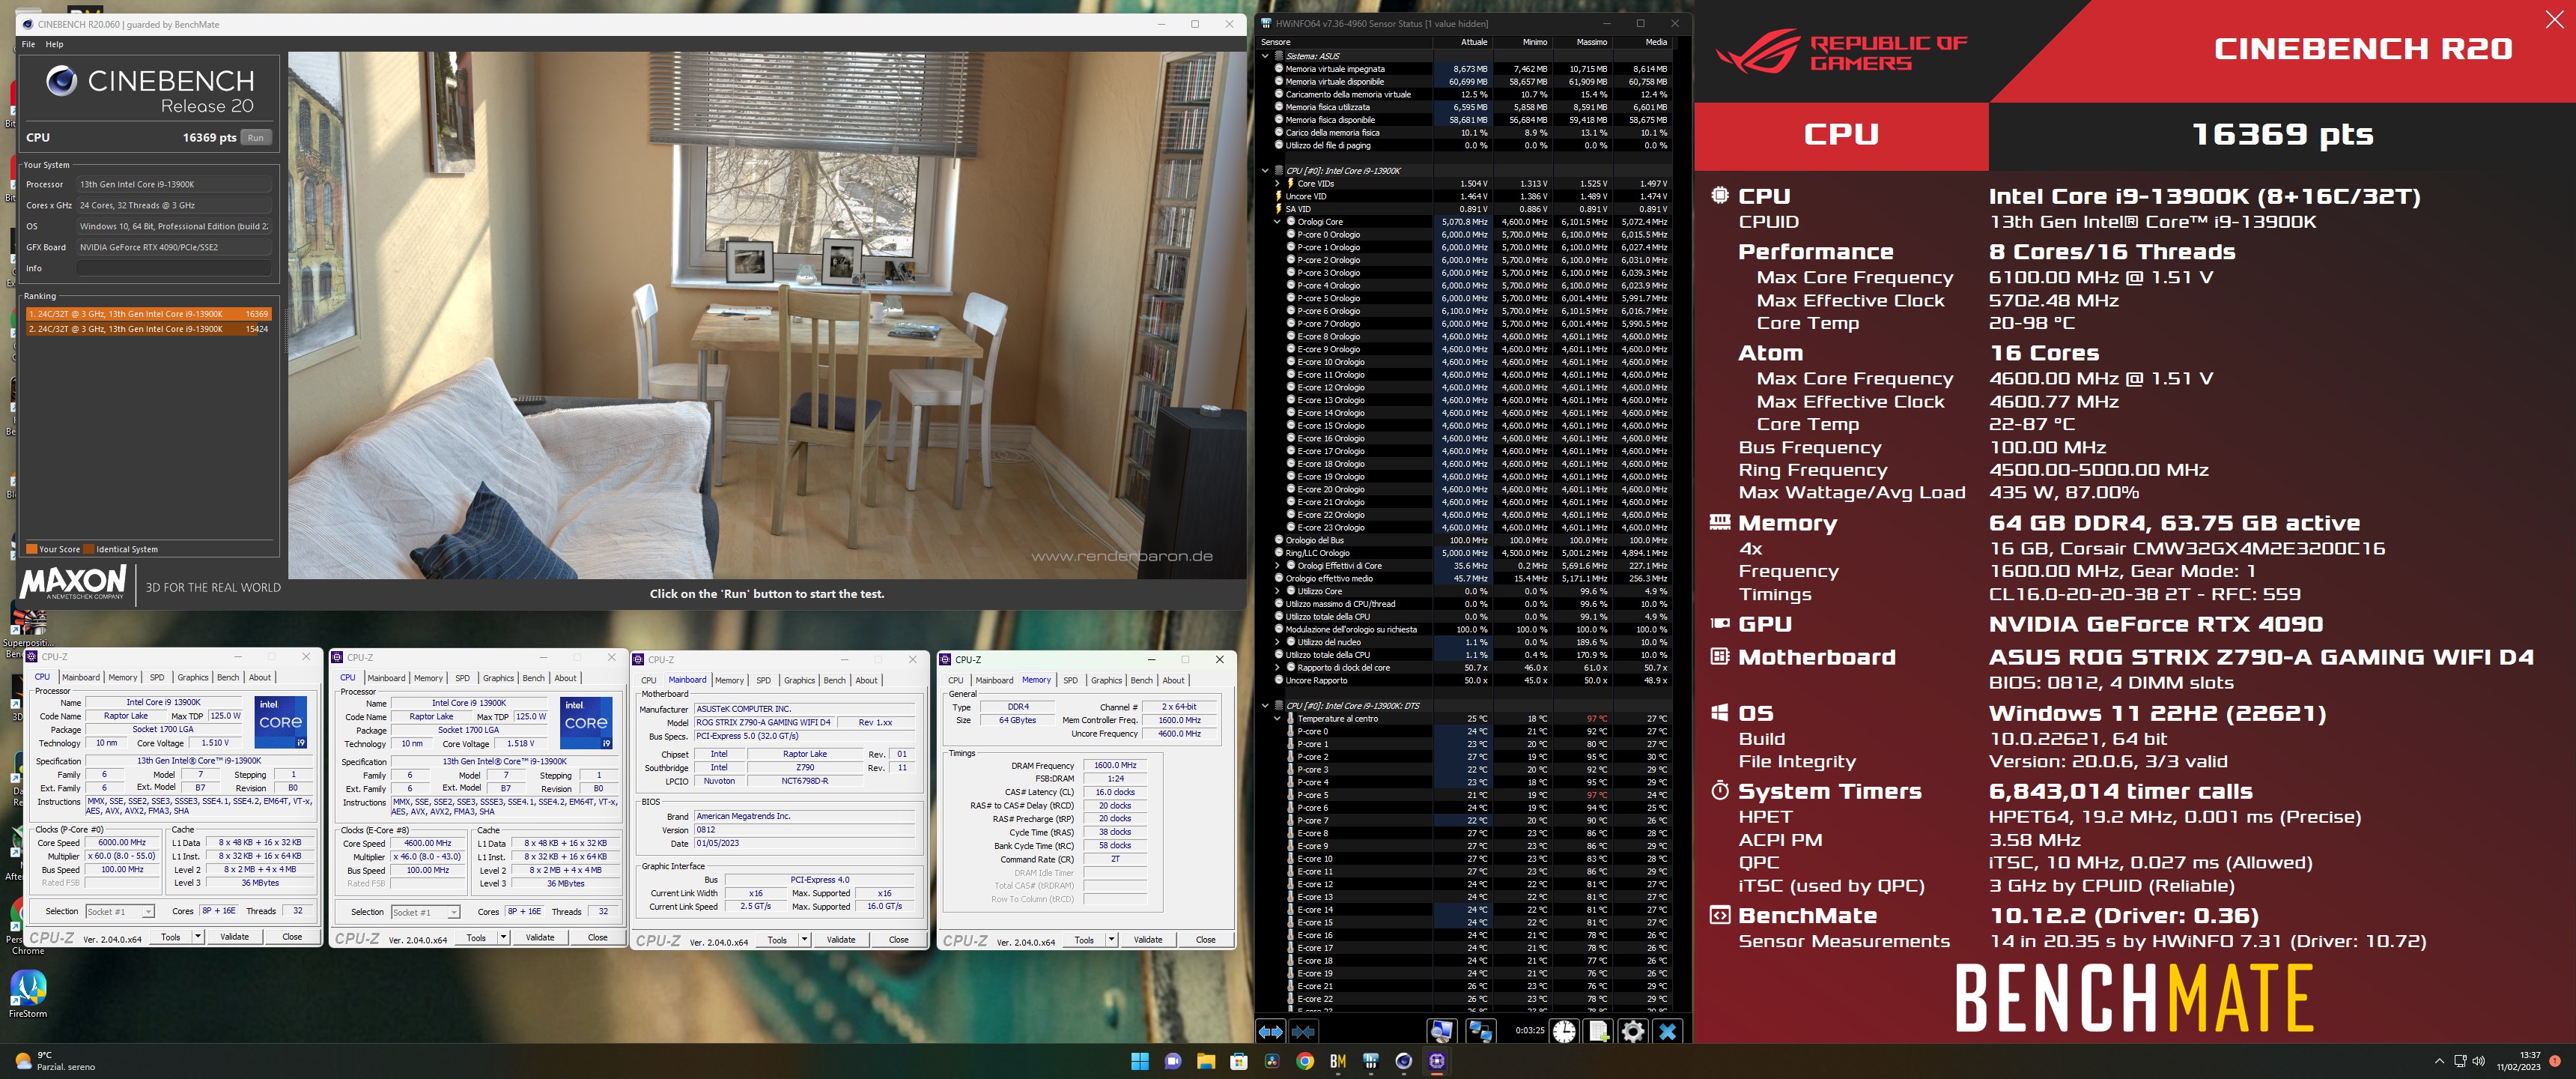This screenshot has width=2576, height=1079.
Task: Show hidden tray icons chevron
Action: pyautogui.click(x=2439, y=1061)
